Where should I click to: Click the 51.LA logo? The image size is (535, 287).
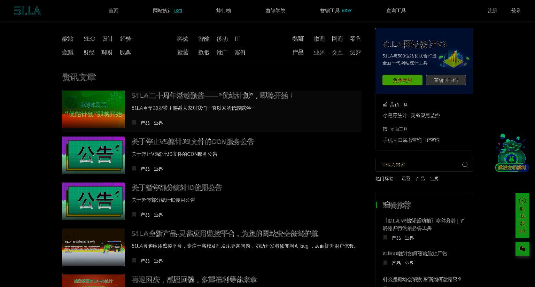pyautogui.click(x=27, y=10)
